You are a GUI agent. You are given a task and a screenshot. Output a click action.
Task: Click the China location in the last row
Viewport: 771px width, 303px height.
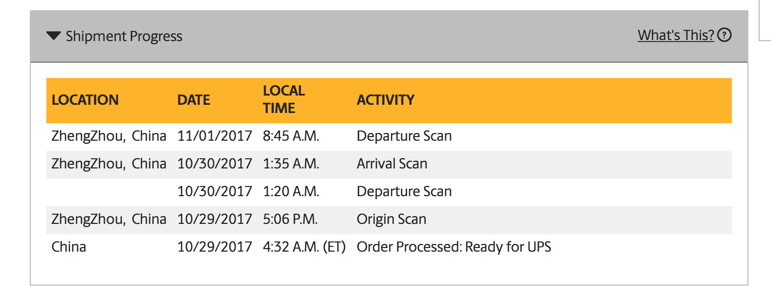[69, 247]
